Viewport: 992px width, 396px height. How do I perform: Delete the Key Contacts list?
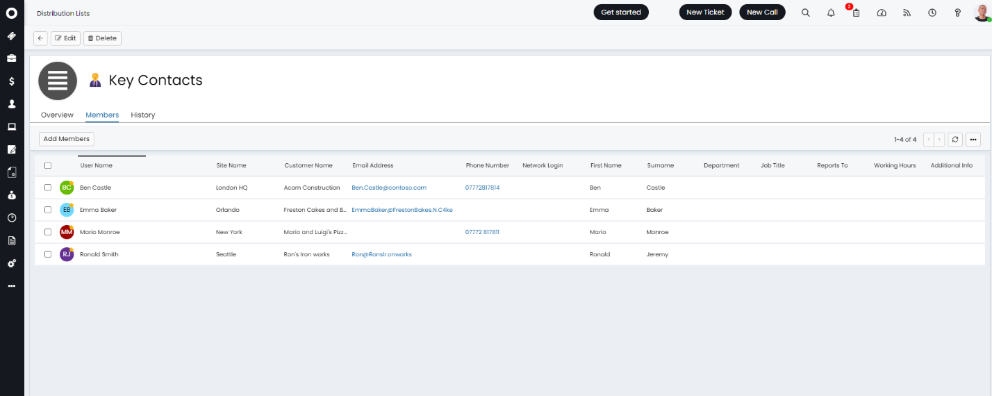[x=102, y=38]
